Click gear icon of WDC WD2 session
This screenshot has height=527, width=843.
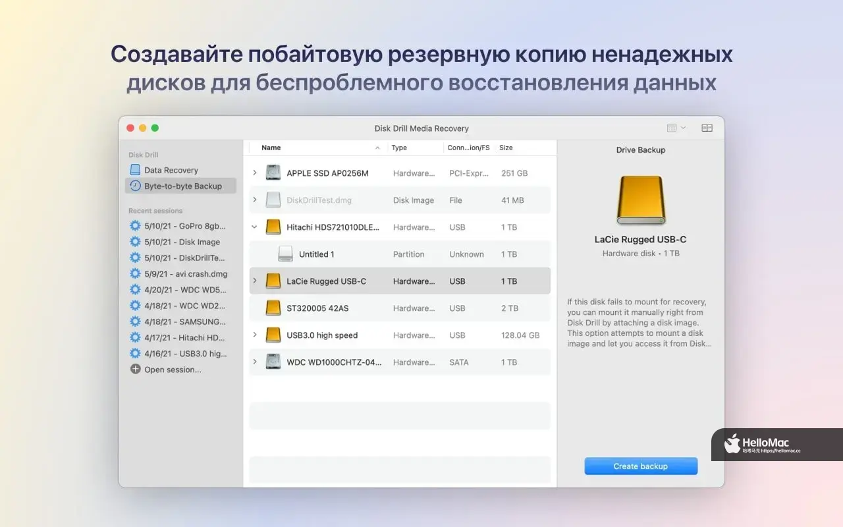(135, 306)
